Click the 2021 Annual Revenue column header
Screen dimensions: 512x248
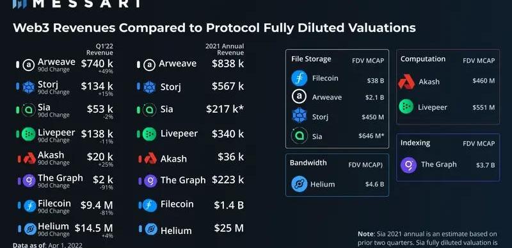point(225,49)
